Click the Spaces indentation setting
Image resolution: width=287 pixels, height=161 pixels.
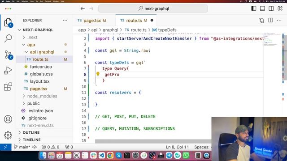tap(203, 147)
